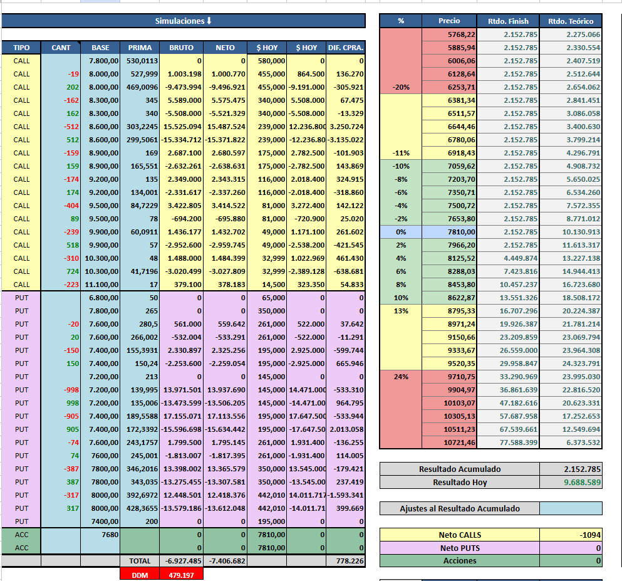
Task: Click the green Acciones label cell
Action: click(x=459, y=561)
